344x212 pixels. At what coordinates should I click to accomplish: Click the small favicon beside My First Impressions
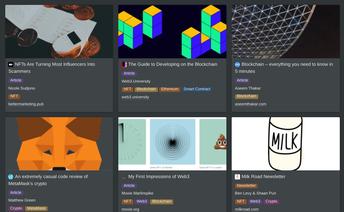(124, 177)
